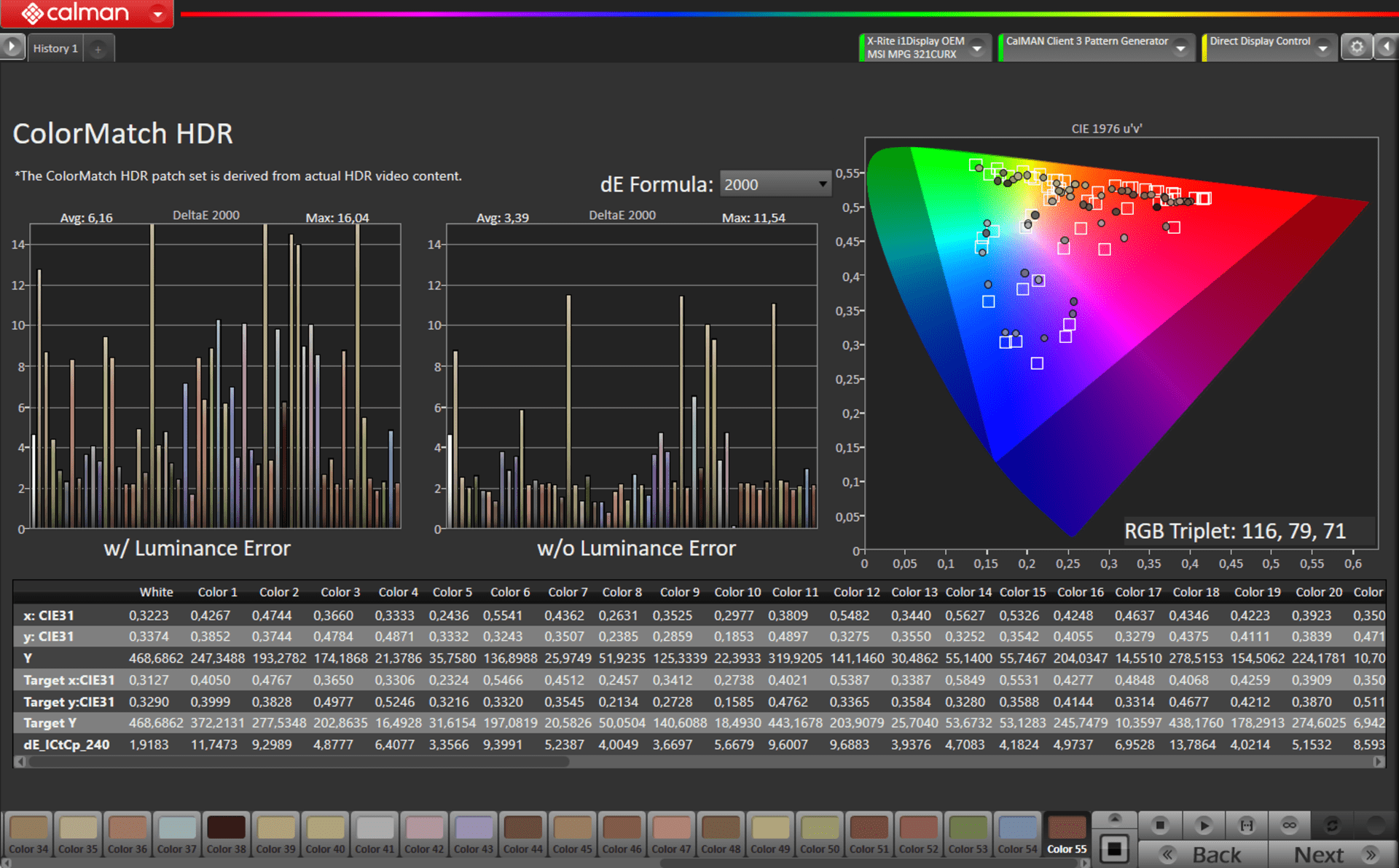The image size is (1399, 868).
Task: Select the Color 36 swatch
Action: [128, 835]
